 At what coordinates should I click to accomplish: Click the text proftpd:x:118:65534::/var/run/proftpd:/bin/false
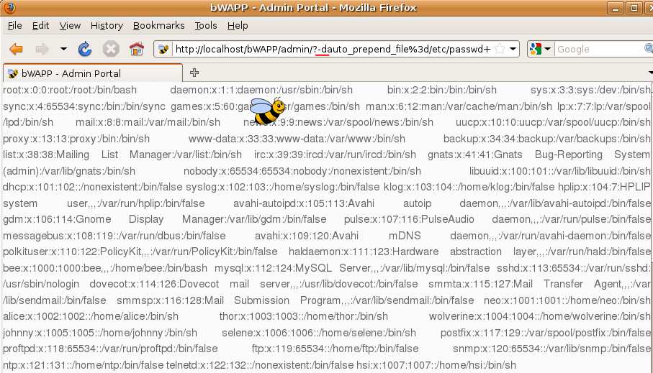[x=110, y=349]
